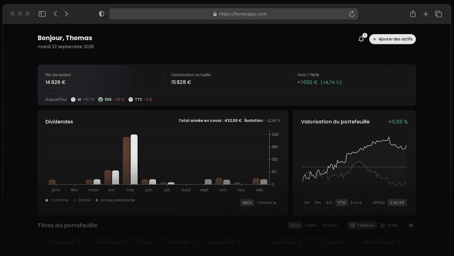Select the 1 jour range
Viewport: 454px width, 256px height.
[x=295, y=225]
